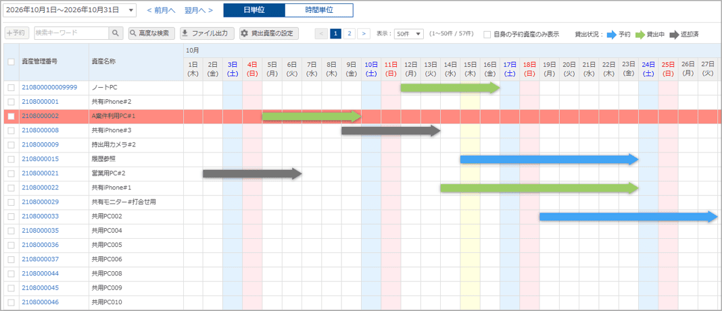Check the row for 共用PC008

[11, 274]
